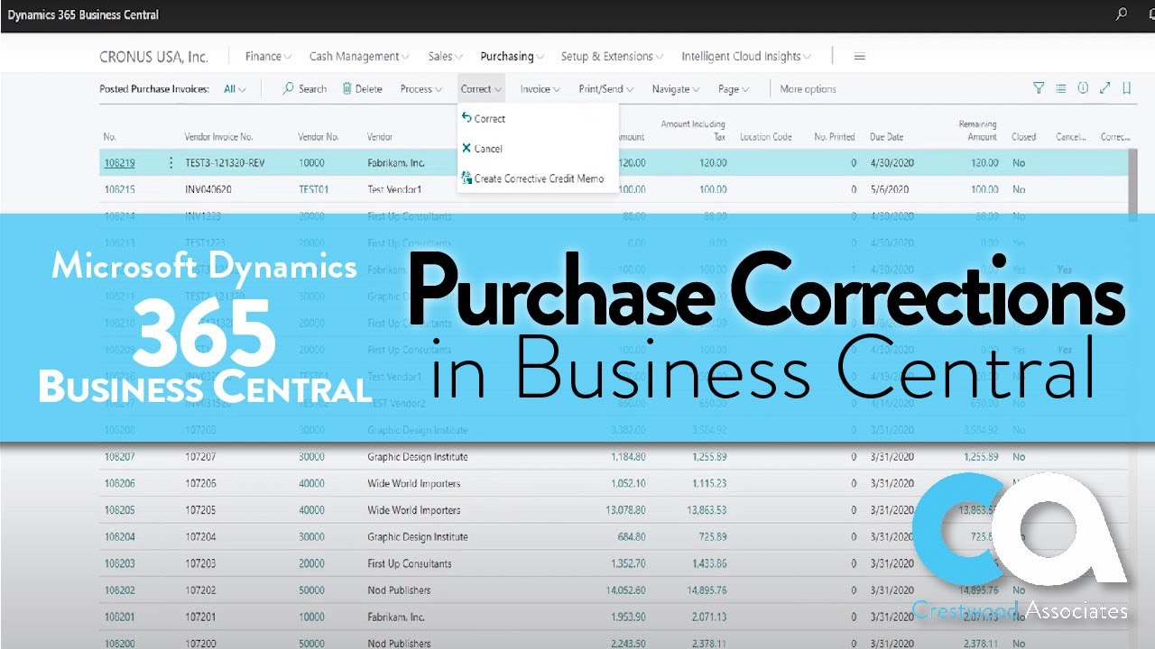Sort by the No. column header
1155x649 pixels.
click(x=110, y=137)
